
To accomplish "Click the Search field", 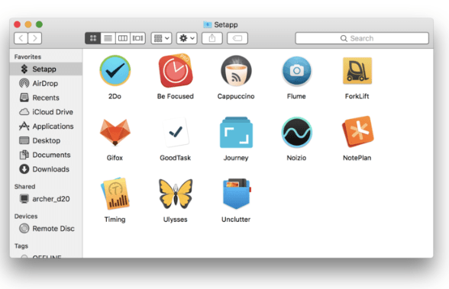I will coord(362,38).
